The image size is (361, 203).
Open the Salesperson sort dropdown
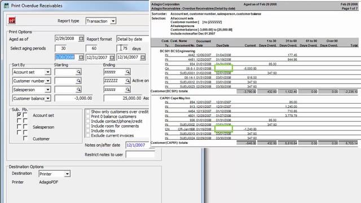point(47,90)
